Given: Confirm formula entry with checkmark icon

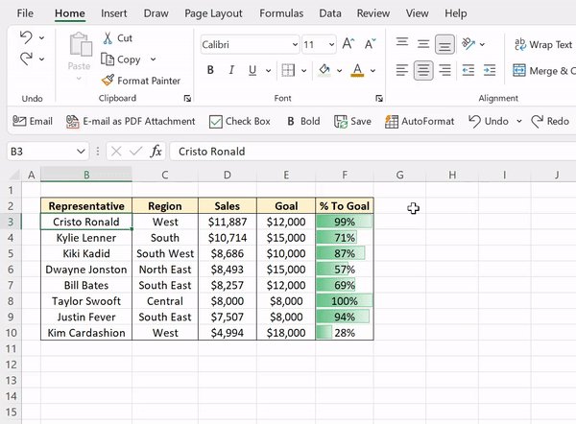Looking at the screenshot, I should 136,152.
